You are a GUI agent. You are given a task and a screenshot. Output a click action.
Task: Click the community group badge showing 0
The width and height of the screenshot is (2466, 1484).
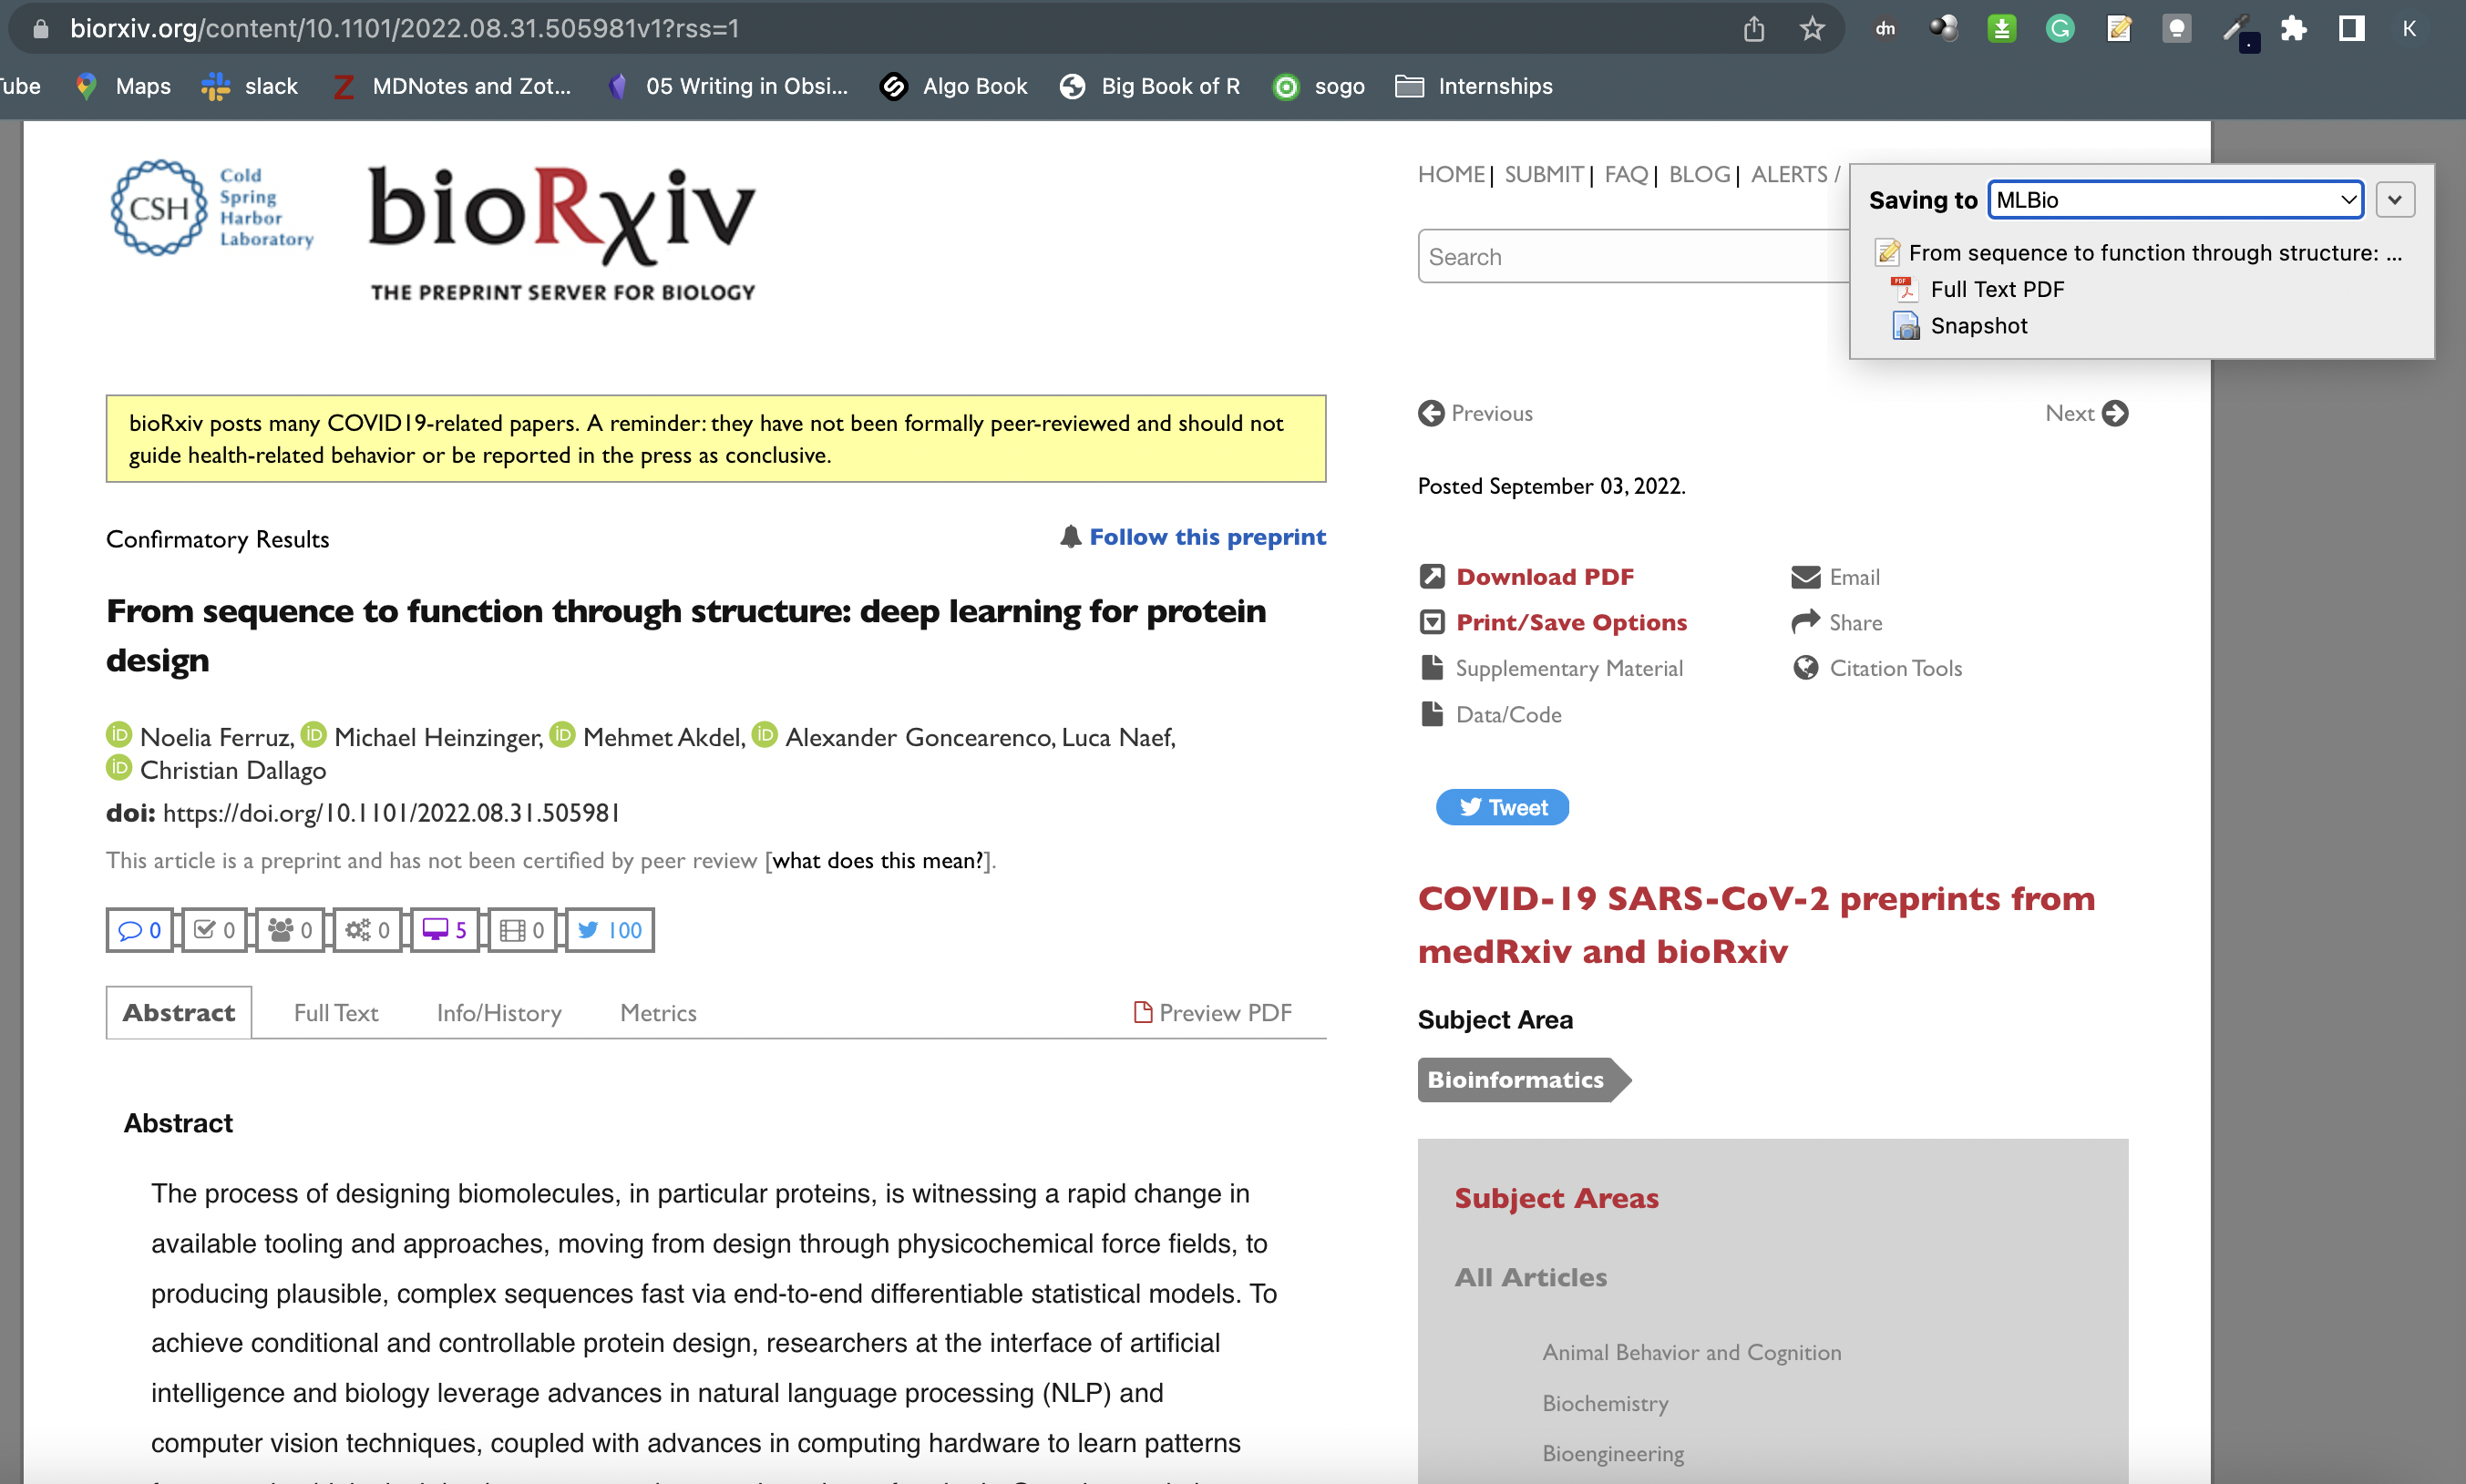[290, 930]
